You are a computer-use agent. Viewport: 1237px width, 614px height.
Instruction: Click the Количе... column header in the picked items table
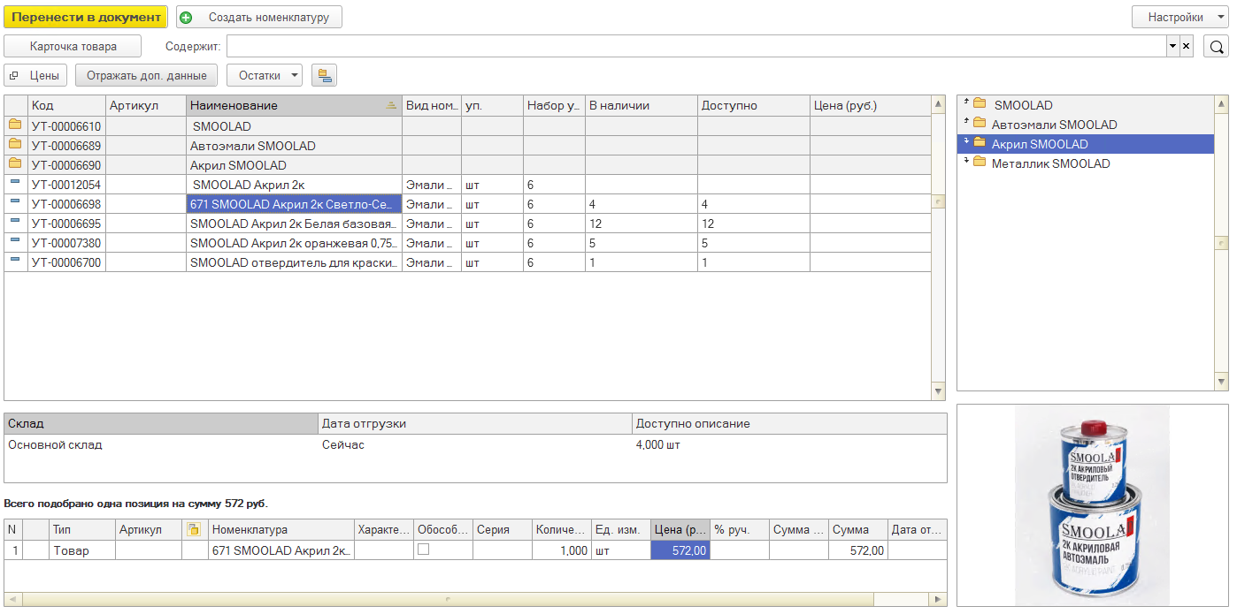pos(561,529)
